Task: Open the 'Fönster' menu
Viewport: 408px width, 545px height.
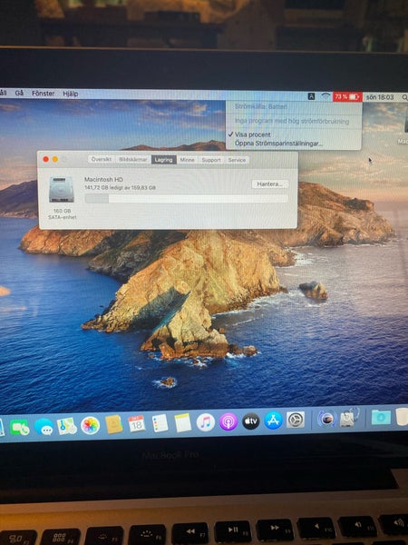Action: pyautogui.click(x=43, y=94)
